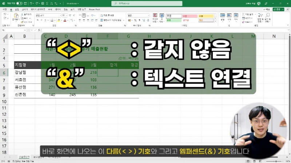Click the Bottom Align icon
291x163 pixels.
[88, 15]
